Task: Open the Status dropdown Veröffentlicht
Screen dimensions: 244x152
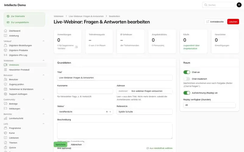Action: (x=85, y=112)
